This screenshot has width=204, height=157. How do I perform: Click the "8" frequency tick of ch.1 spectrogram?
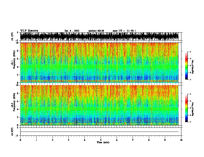tap(18, 51)
